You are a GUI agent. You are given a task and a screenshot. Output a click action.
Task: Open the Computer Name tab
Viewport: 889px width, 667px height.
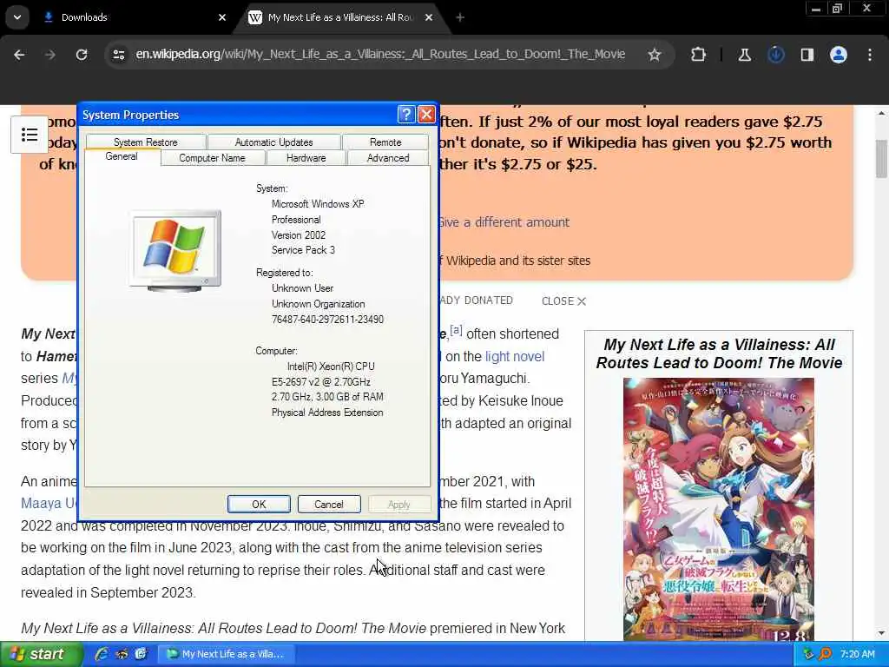coord(212,158)
